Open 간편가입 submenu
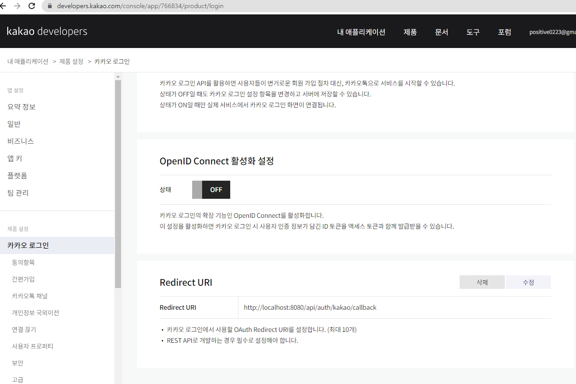Viewport: 576px width, 384px height. tap(24, 279)
